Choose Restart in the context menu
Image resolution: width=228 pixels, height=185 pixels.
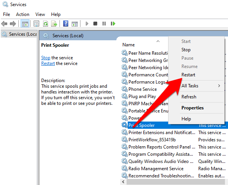click(196, 75)
